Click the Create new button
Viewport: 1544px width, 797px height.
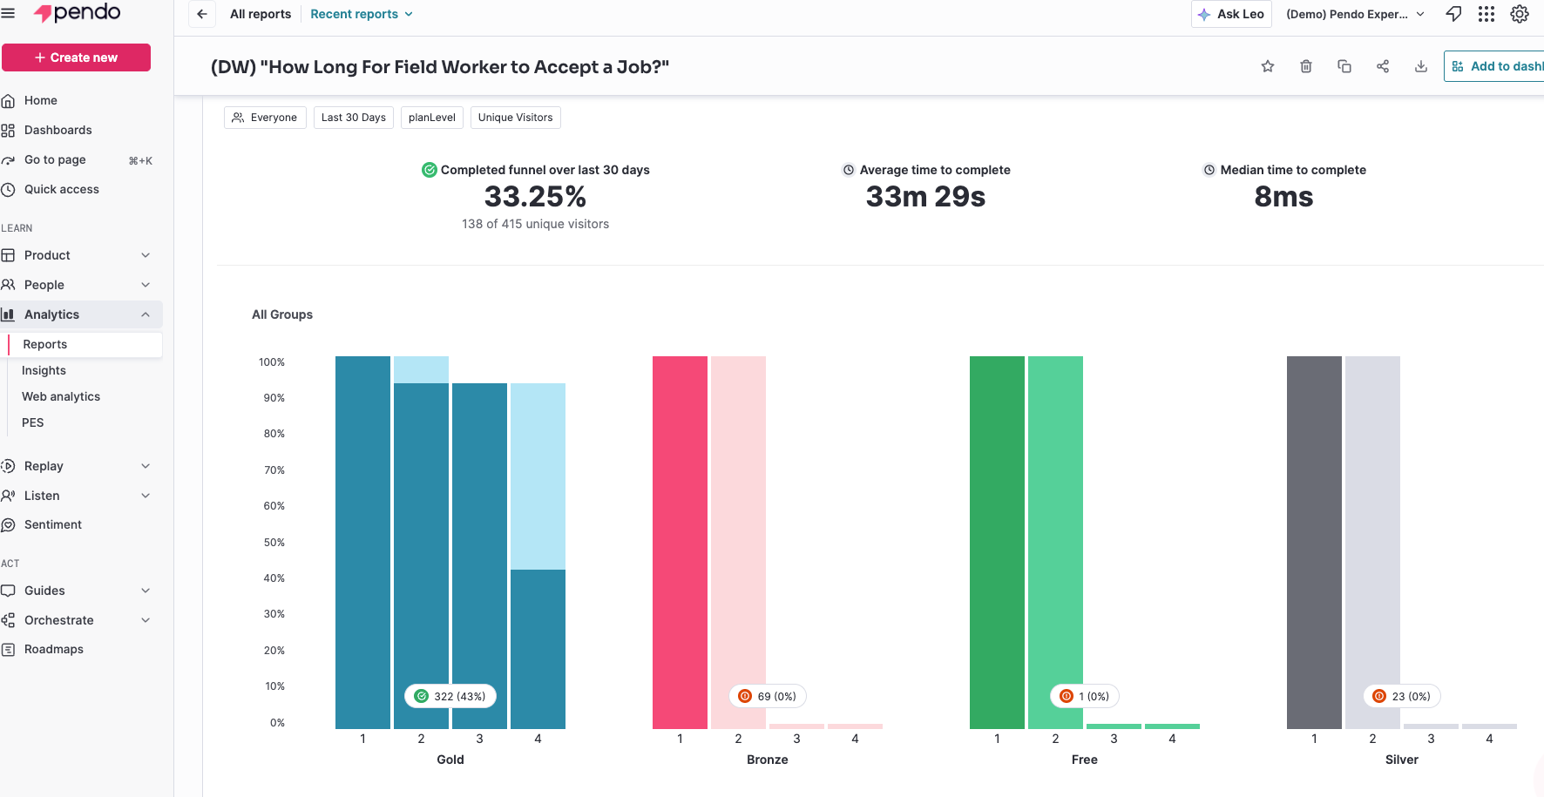click(76, 57)
